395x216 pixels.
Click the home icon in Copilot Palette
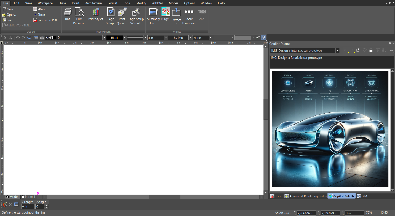pyautogui.click(x=371, y=50)
